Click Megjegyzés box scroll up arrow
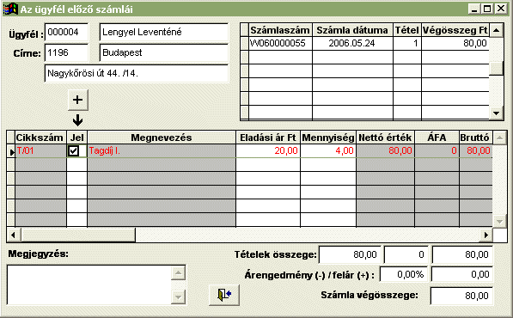 (179, 272)
